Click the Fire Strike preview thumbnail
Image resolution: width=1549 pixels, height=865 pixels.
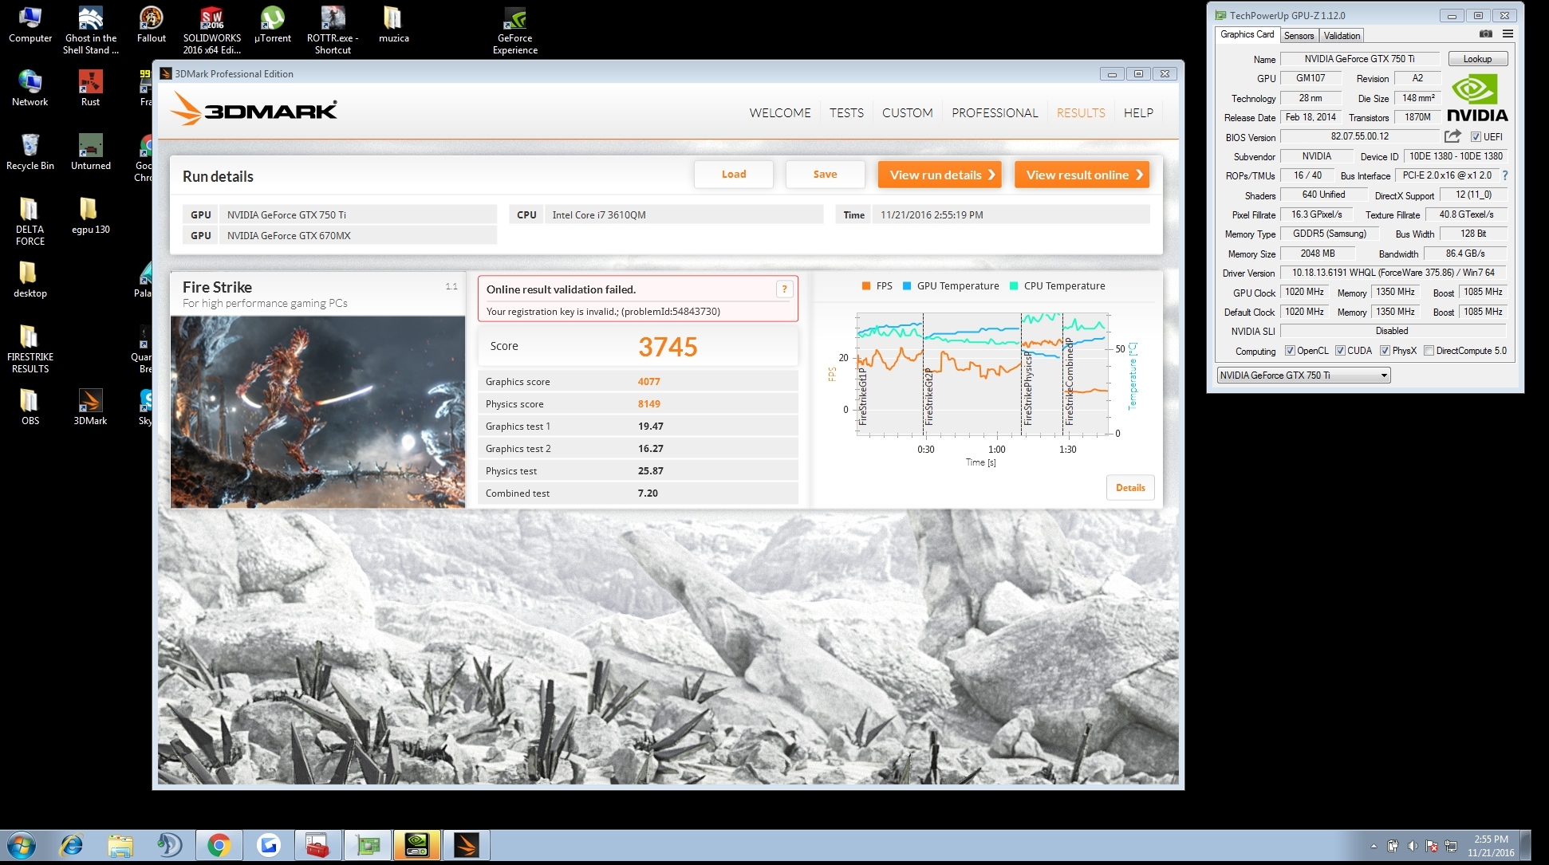[x=317, y=412]
